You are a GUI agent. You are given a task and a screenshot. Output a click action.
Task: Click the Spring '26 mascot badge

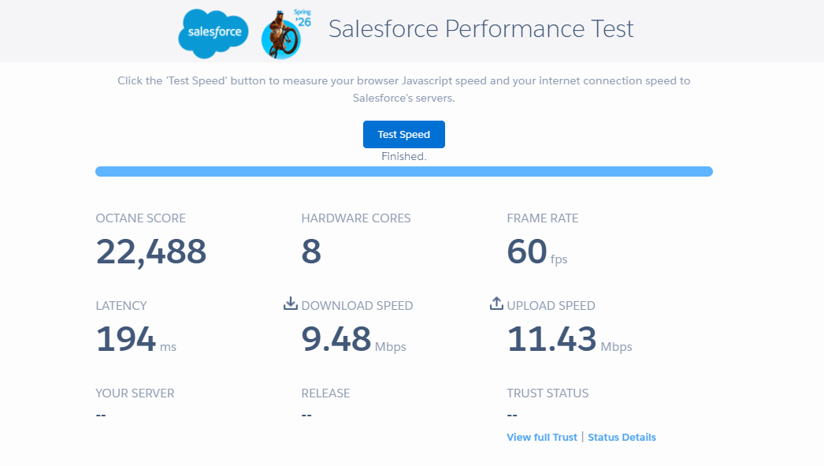tap(281, 33)
